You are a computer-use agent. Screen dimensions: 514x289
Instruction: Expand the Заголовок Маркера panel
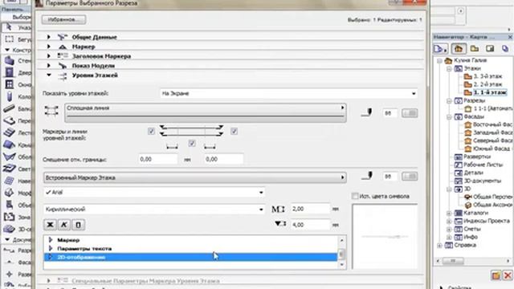[x=49, y=56]
